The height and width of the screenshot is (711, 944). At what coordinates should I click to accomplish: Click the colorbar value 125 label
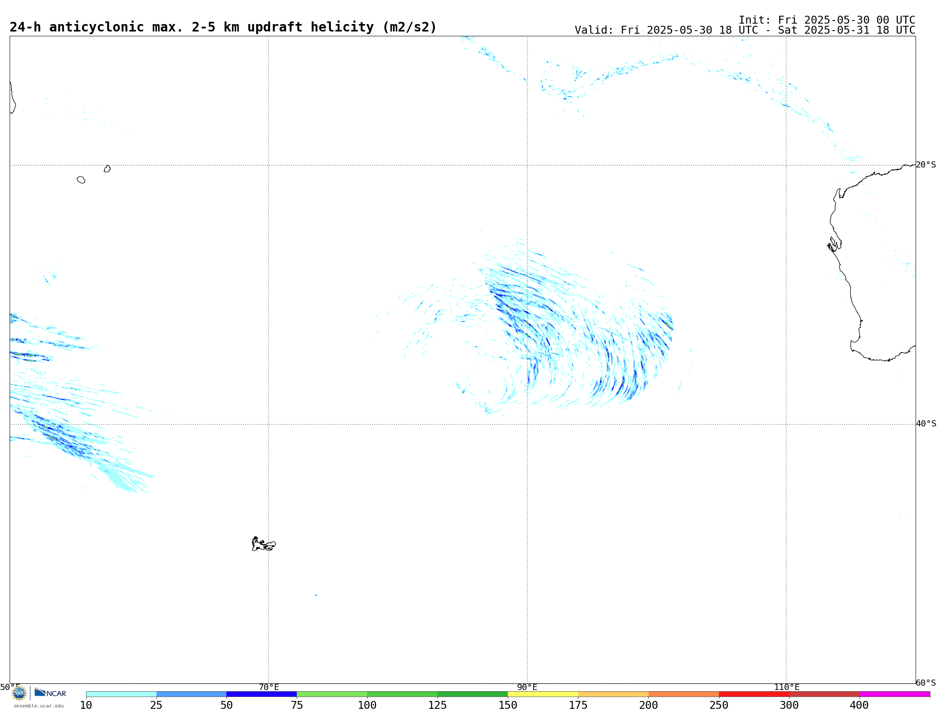click(437, 705)
